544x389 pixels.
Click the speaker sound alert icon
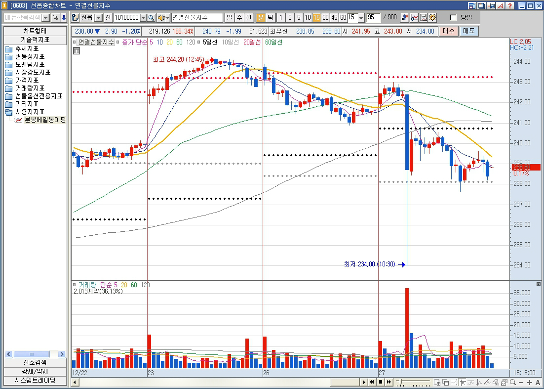[161, 18]
